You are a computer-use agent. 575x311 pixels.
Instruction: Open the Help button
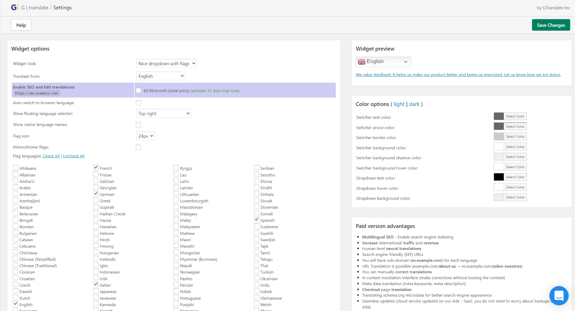(21, 25)
